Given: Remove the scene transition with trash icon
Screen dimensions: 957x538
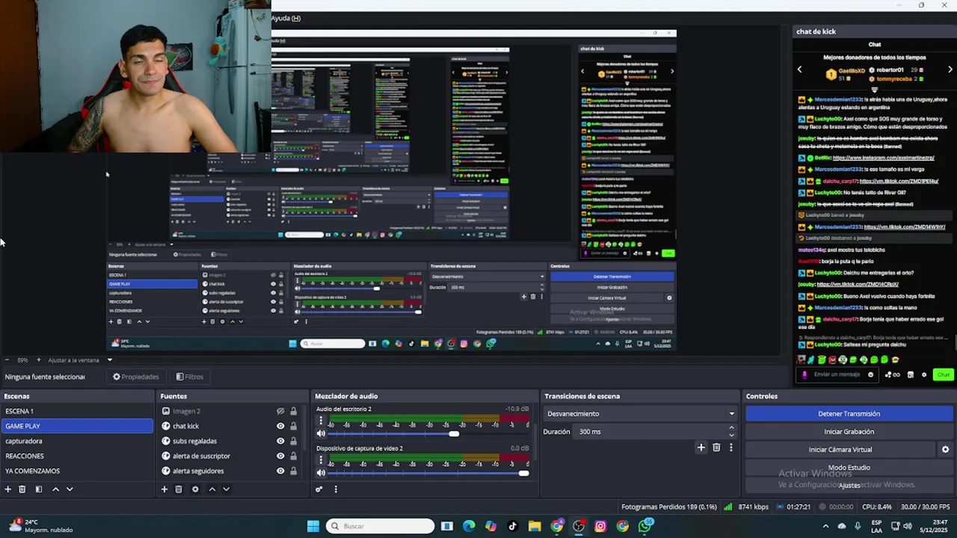Looking at the screenshot, I should (x=716, y=448).
